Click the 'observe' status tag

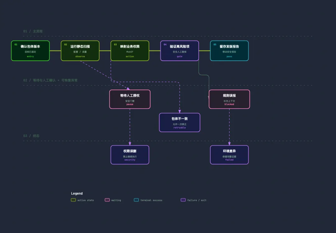[x=80, y=56]
